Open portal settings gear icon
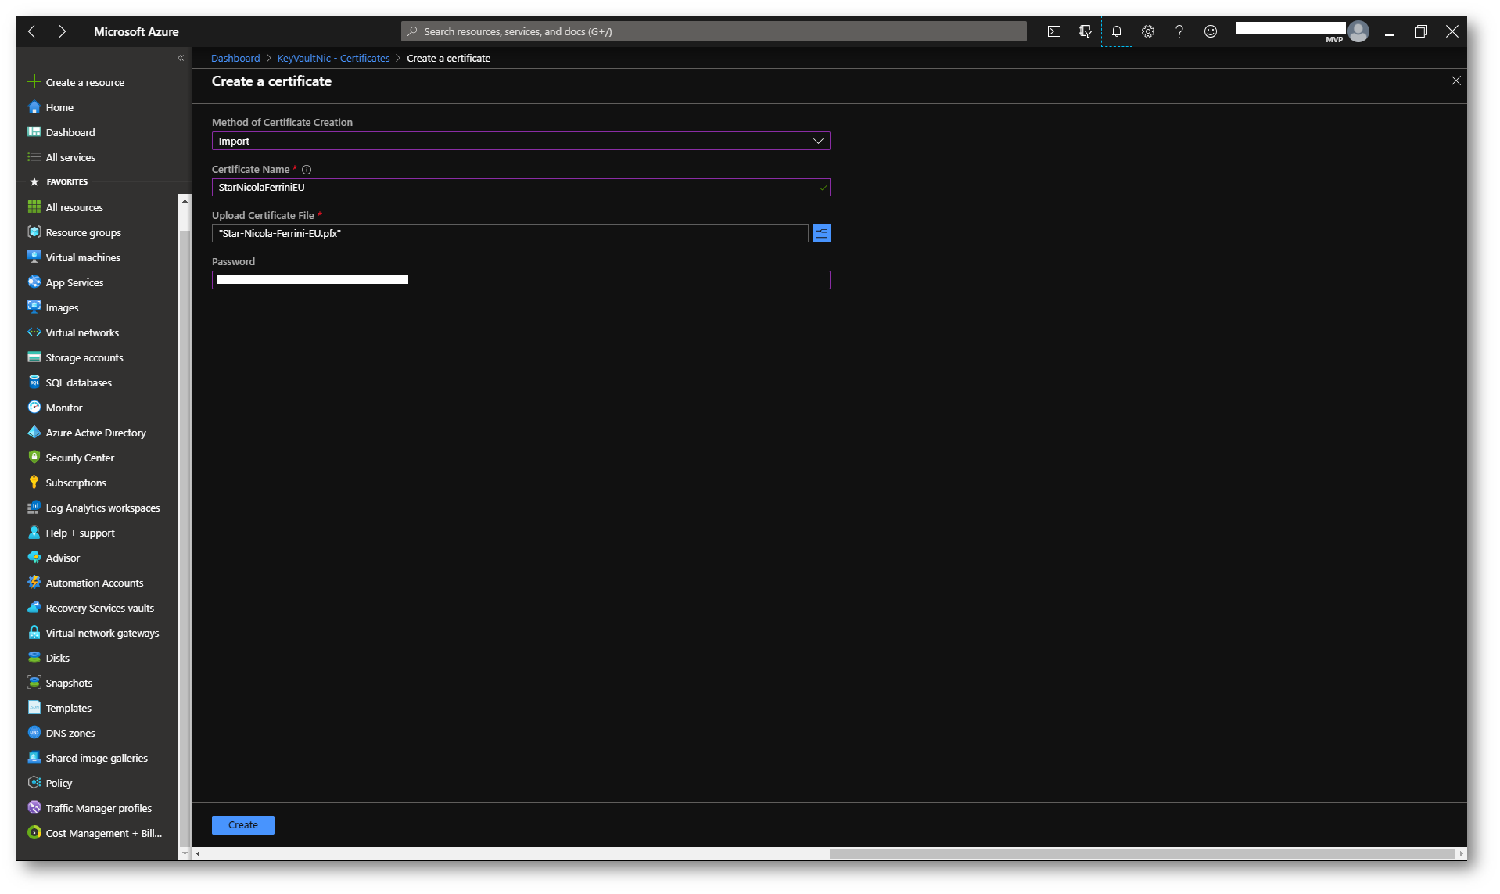1500x894 pixels. pos(1147,31)
